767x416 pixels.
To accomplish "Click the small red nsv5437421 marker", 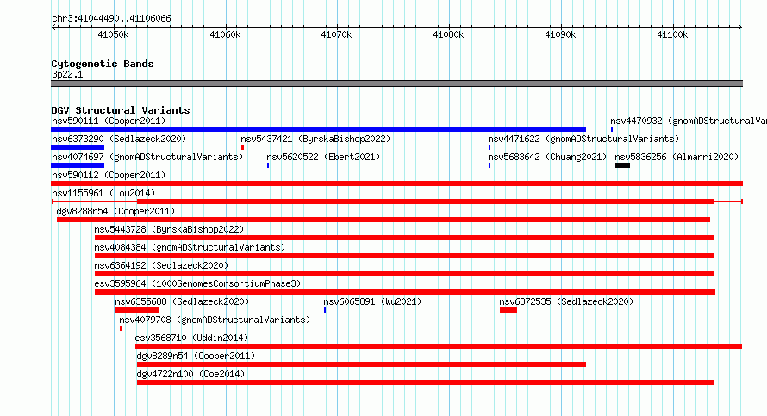I will [242, 147].
